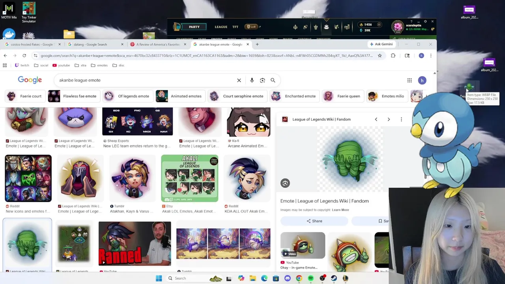Switch to 'costco frosted flakes' tab
Viewport: 505px width, 284px height.
coord(33,44)
